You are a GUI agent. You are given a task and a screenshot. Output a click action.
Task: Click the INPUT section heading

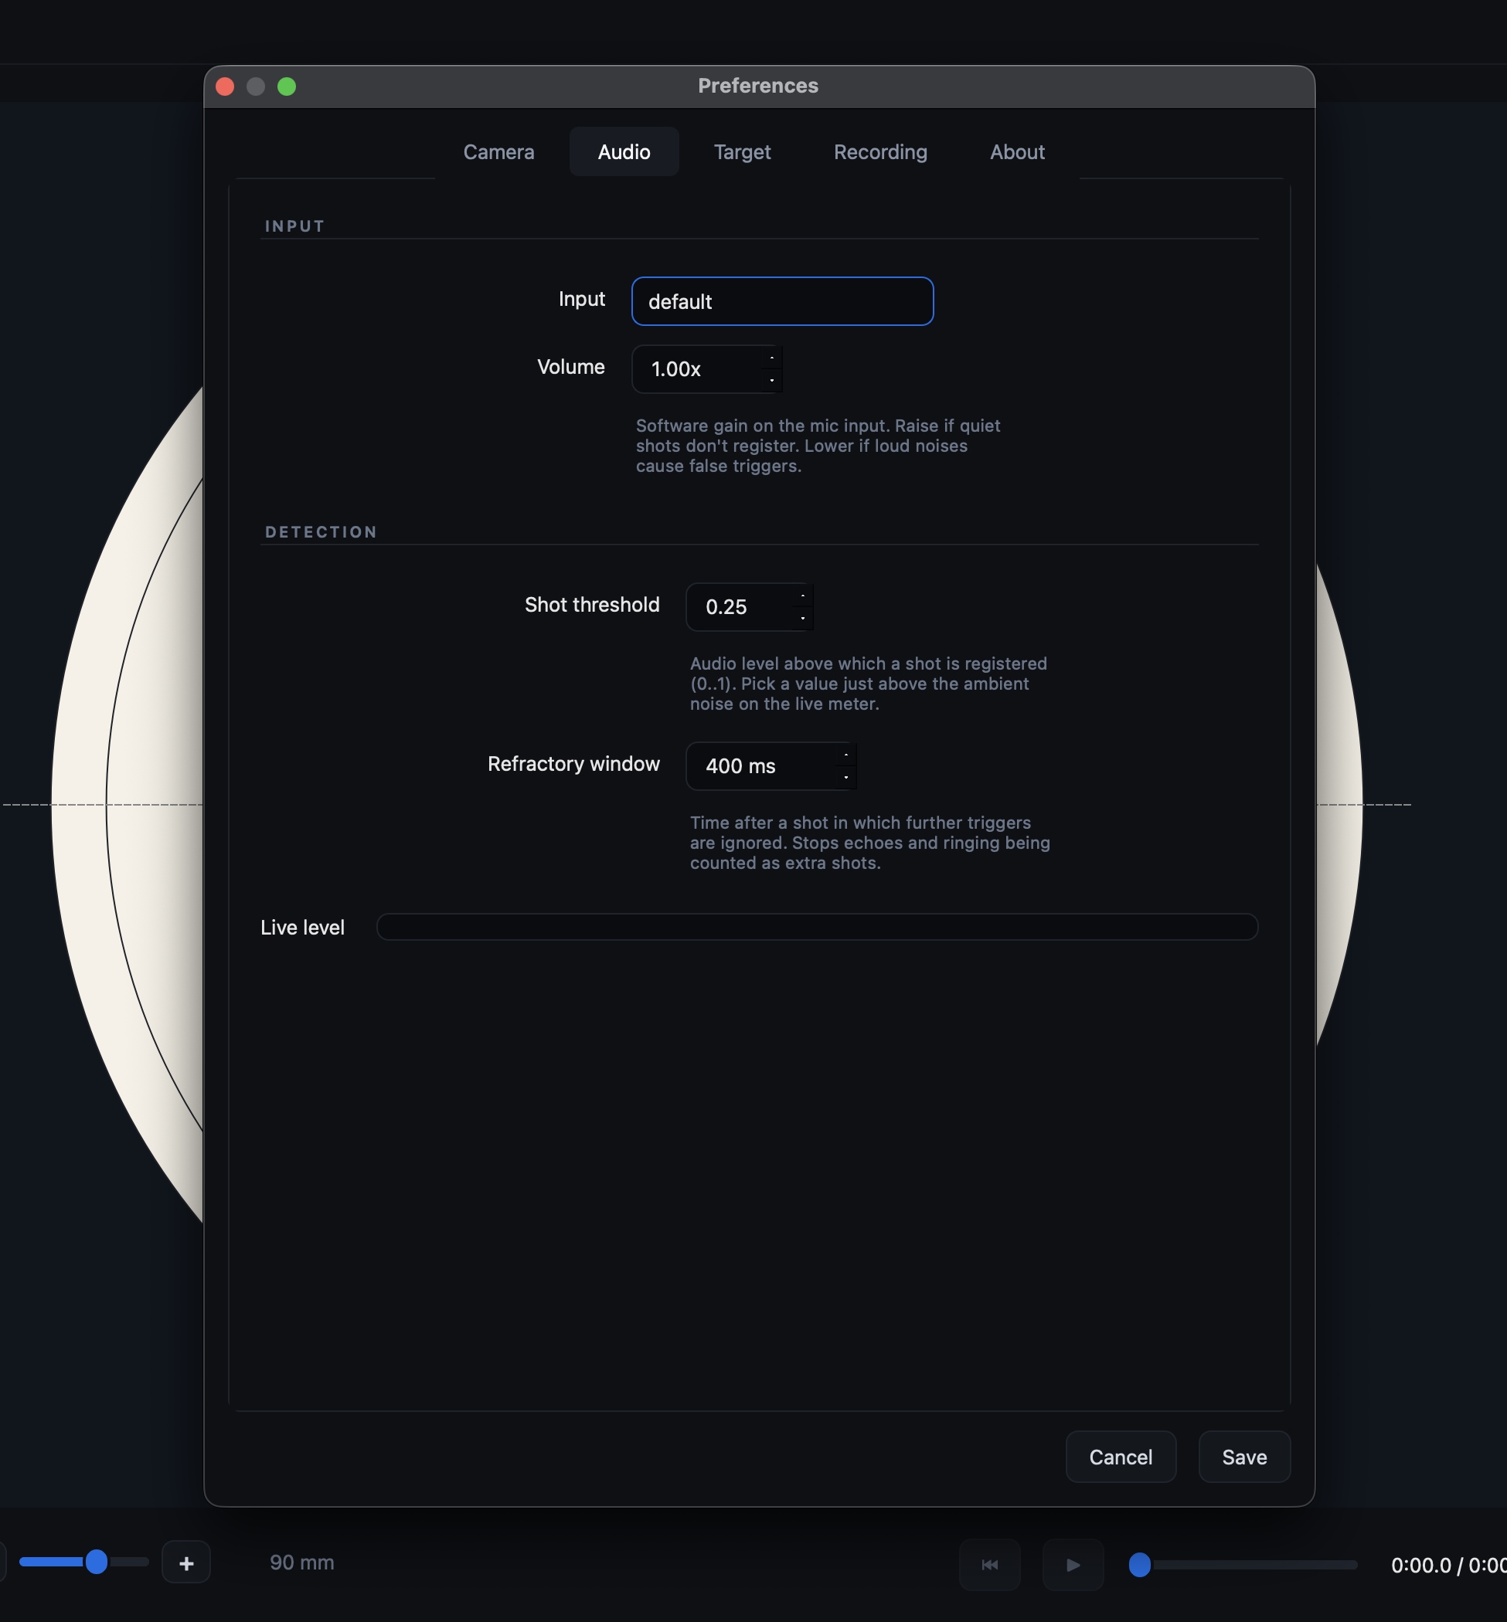click(294, 226)
